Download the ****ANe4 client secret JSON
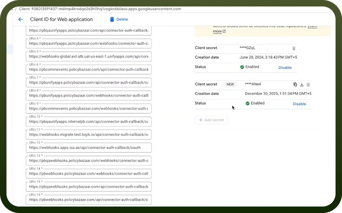342x213 pixels. [302, 85]
